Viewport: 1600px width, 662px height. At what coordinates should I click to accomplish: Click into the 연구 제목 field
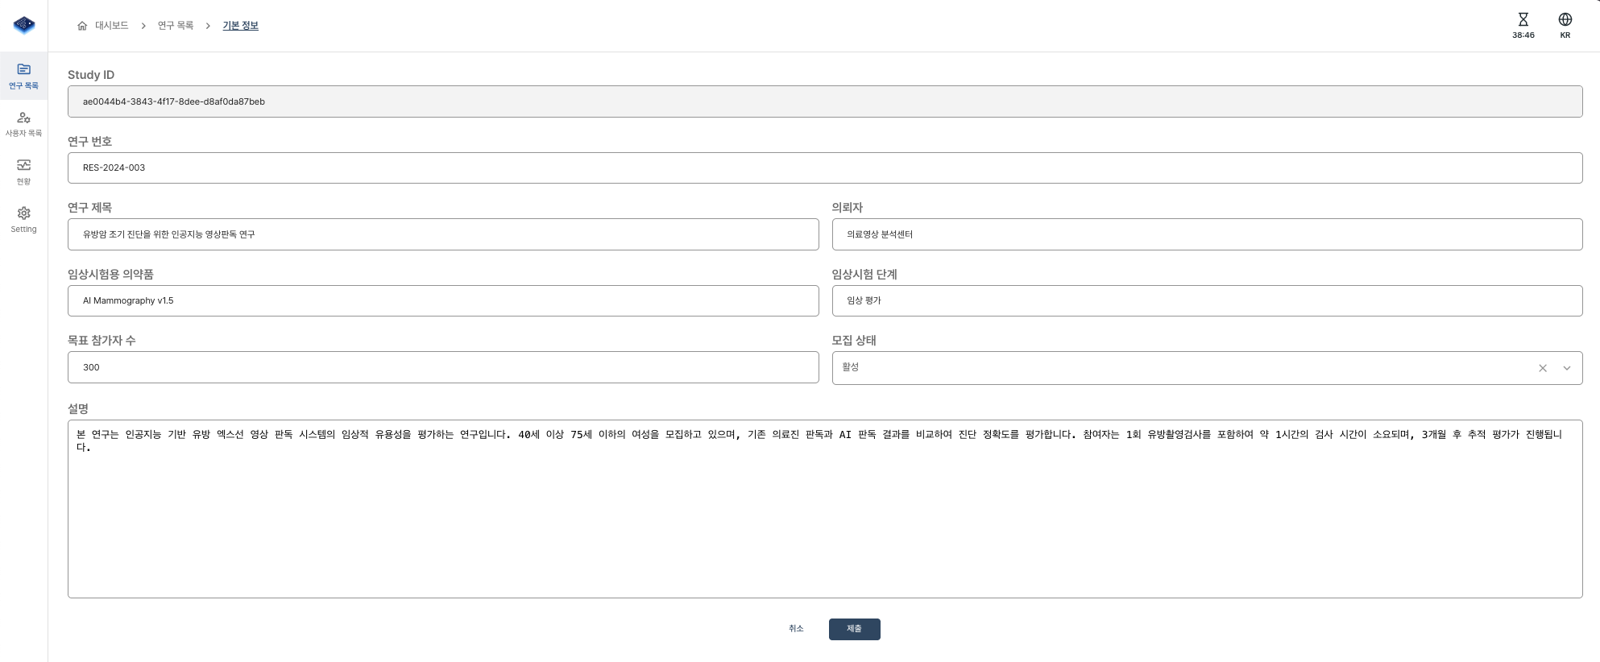(443, 234)
